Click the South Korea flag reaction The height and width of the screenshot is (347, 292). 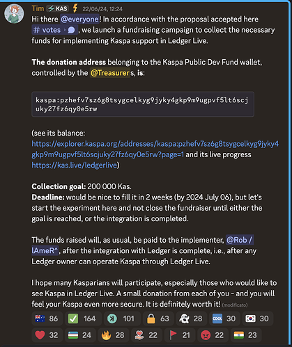click(257, 318)
